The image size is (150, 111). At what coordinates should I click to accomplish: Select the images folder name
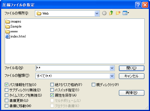(16, 21)
